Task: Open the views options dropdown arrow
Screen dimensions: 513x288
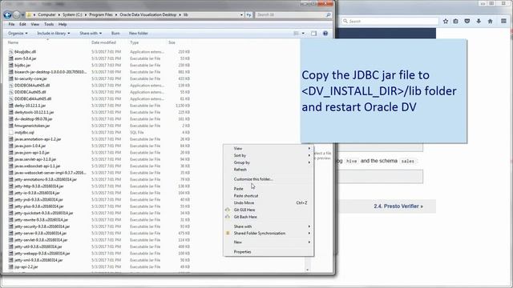Action: coord(303,34)
